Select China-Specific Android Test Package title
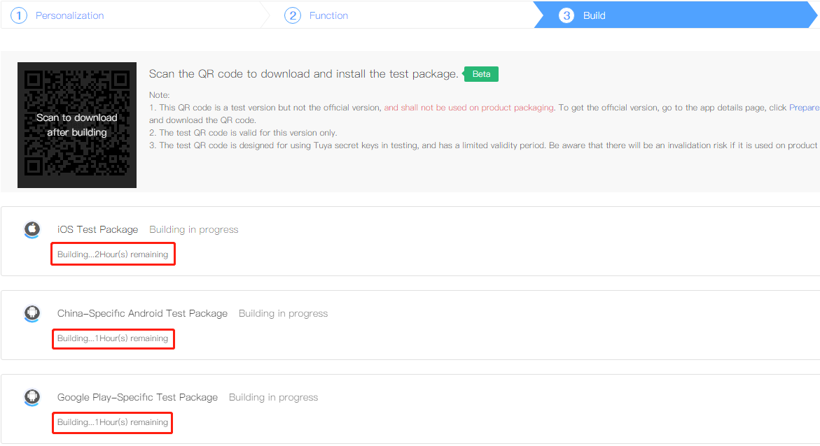 coord(142,313)
